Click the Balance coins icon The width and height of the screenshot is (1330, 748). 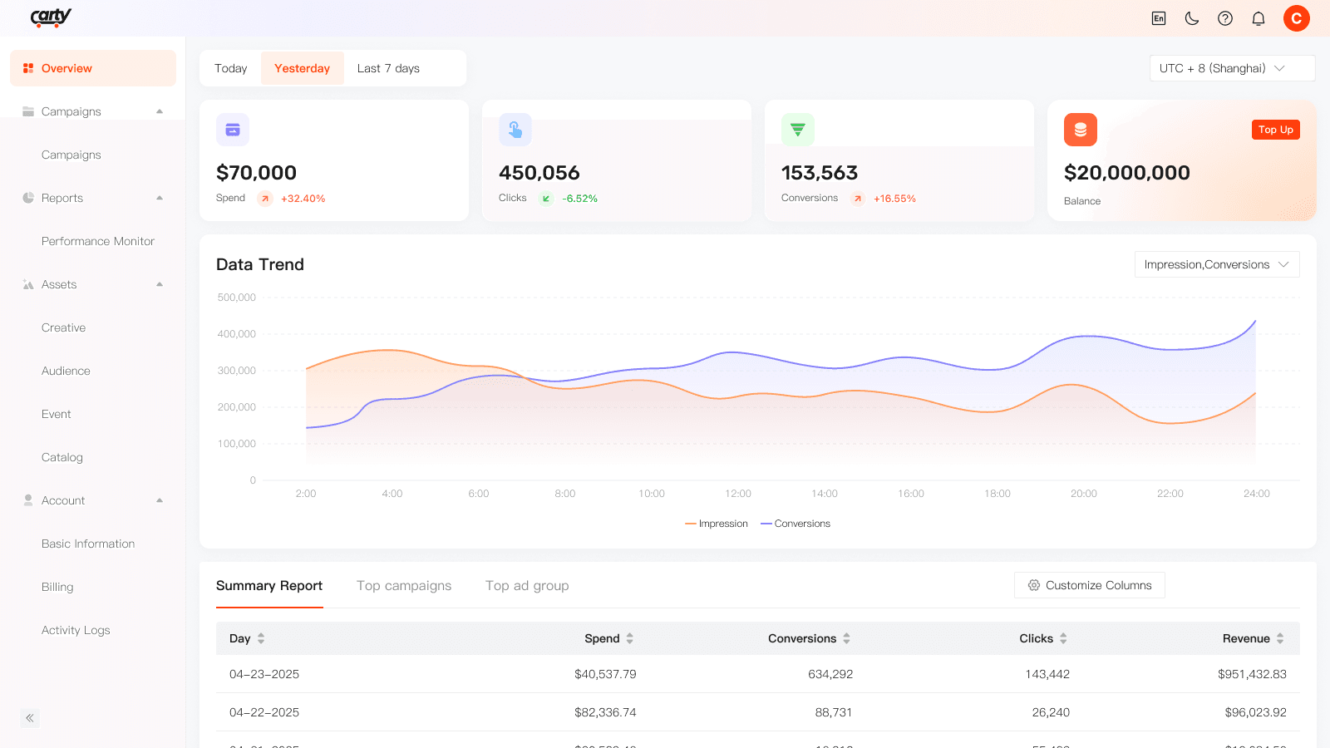point(1081,130)
